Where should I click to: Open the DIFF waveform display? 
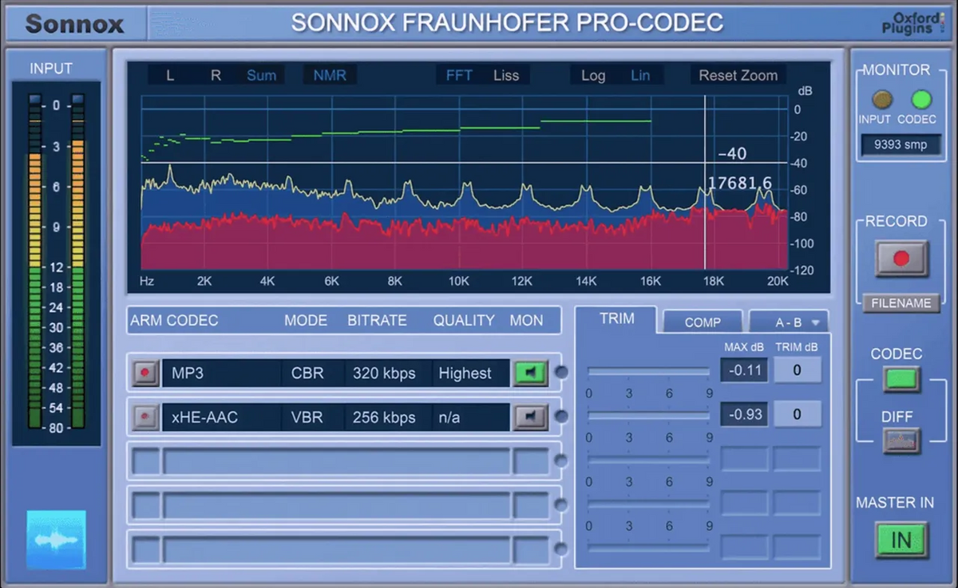coord(901,440)
